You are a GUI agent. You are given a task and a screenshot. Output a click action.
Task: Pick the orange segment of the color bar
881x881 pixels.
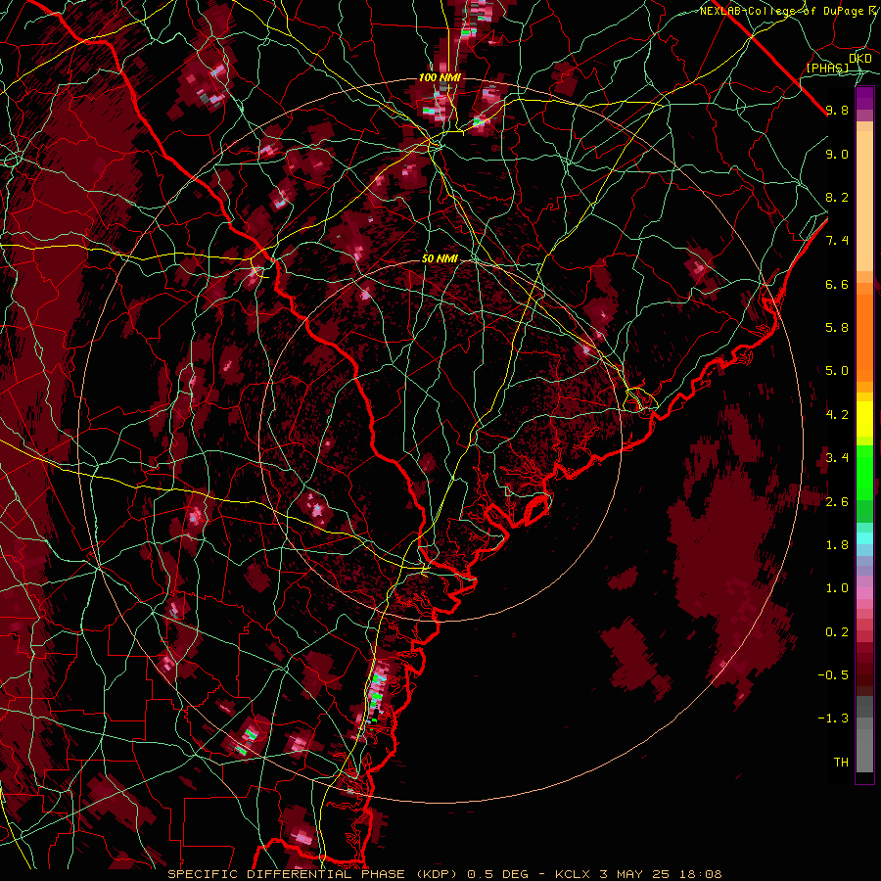[x=864, y=332]
